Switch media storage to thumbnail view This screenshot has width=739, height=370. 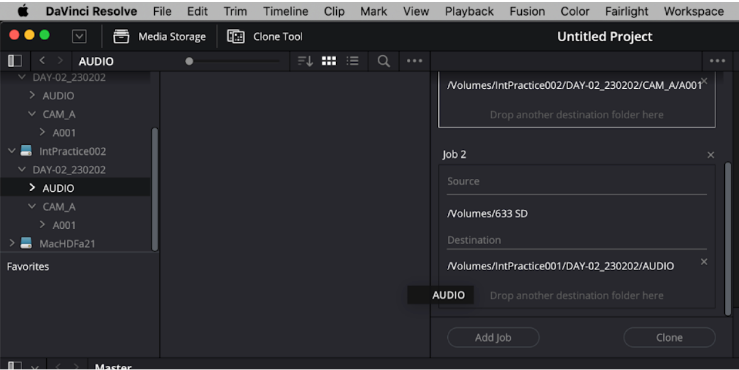tap(329, 60)
